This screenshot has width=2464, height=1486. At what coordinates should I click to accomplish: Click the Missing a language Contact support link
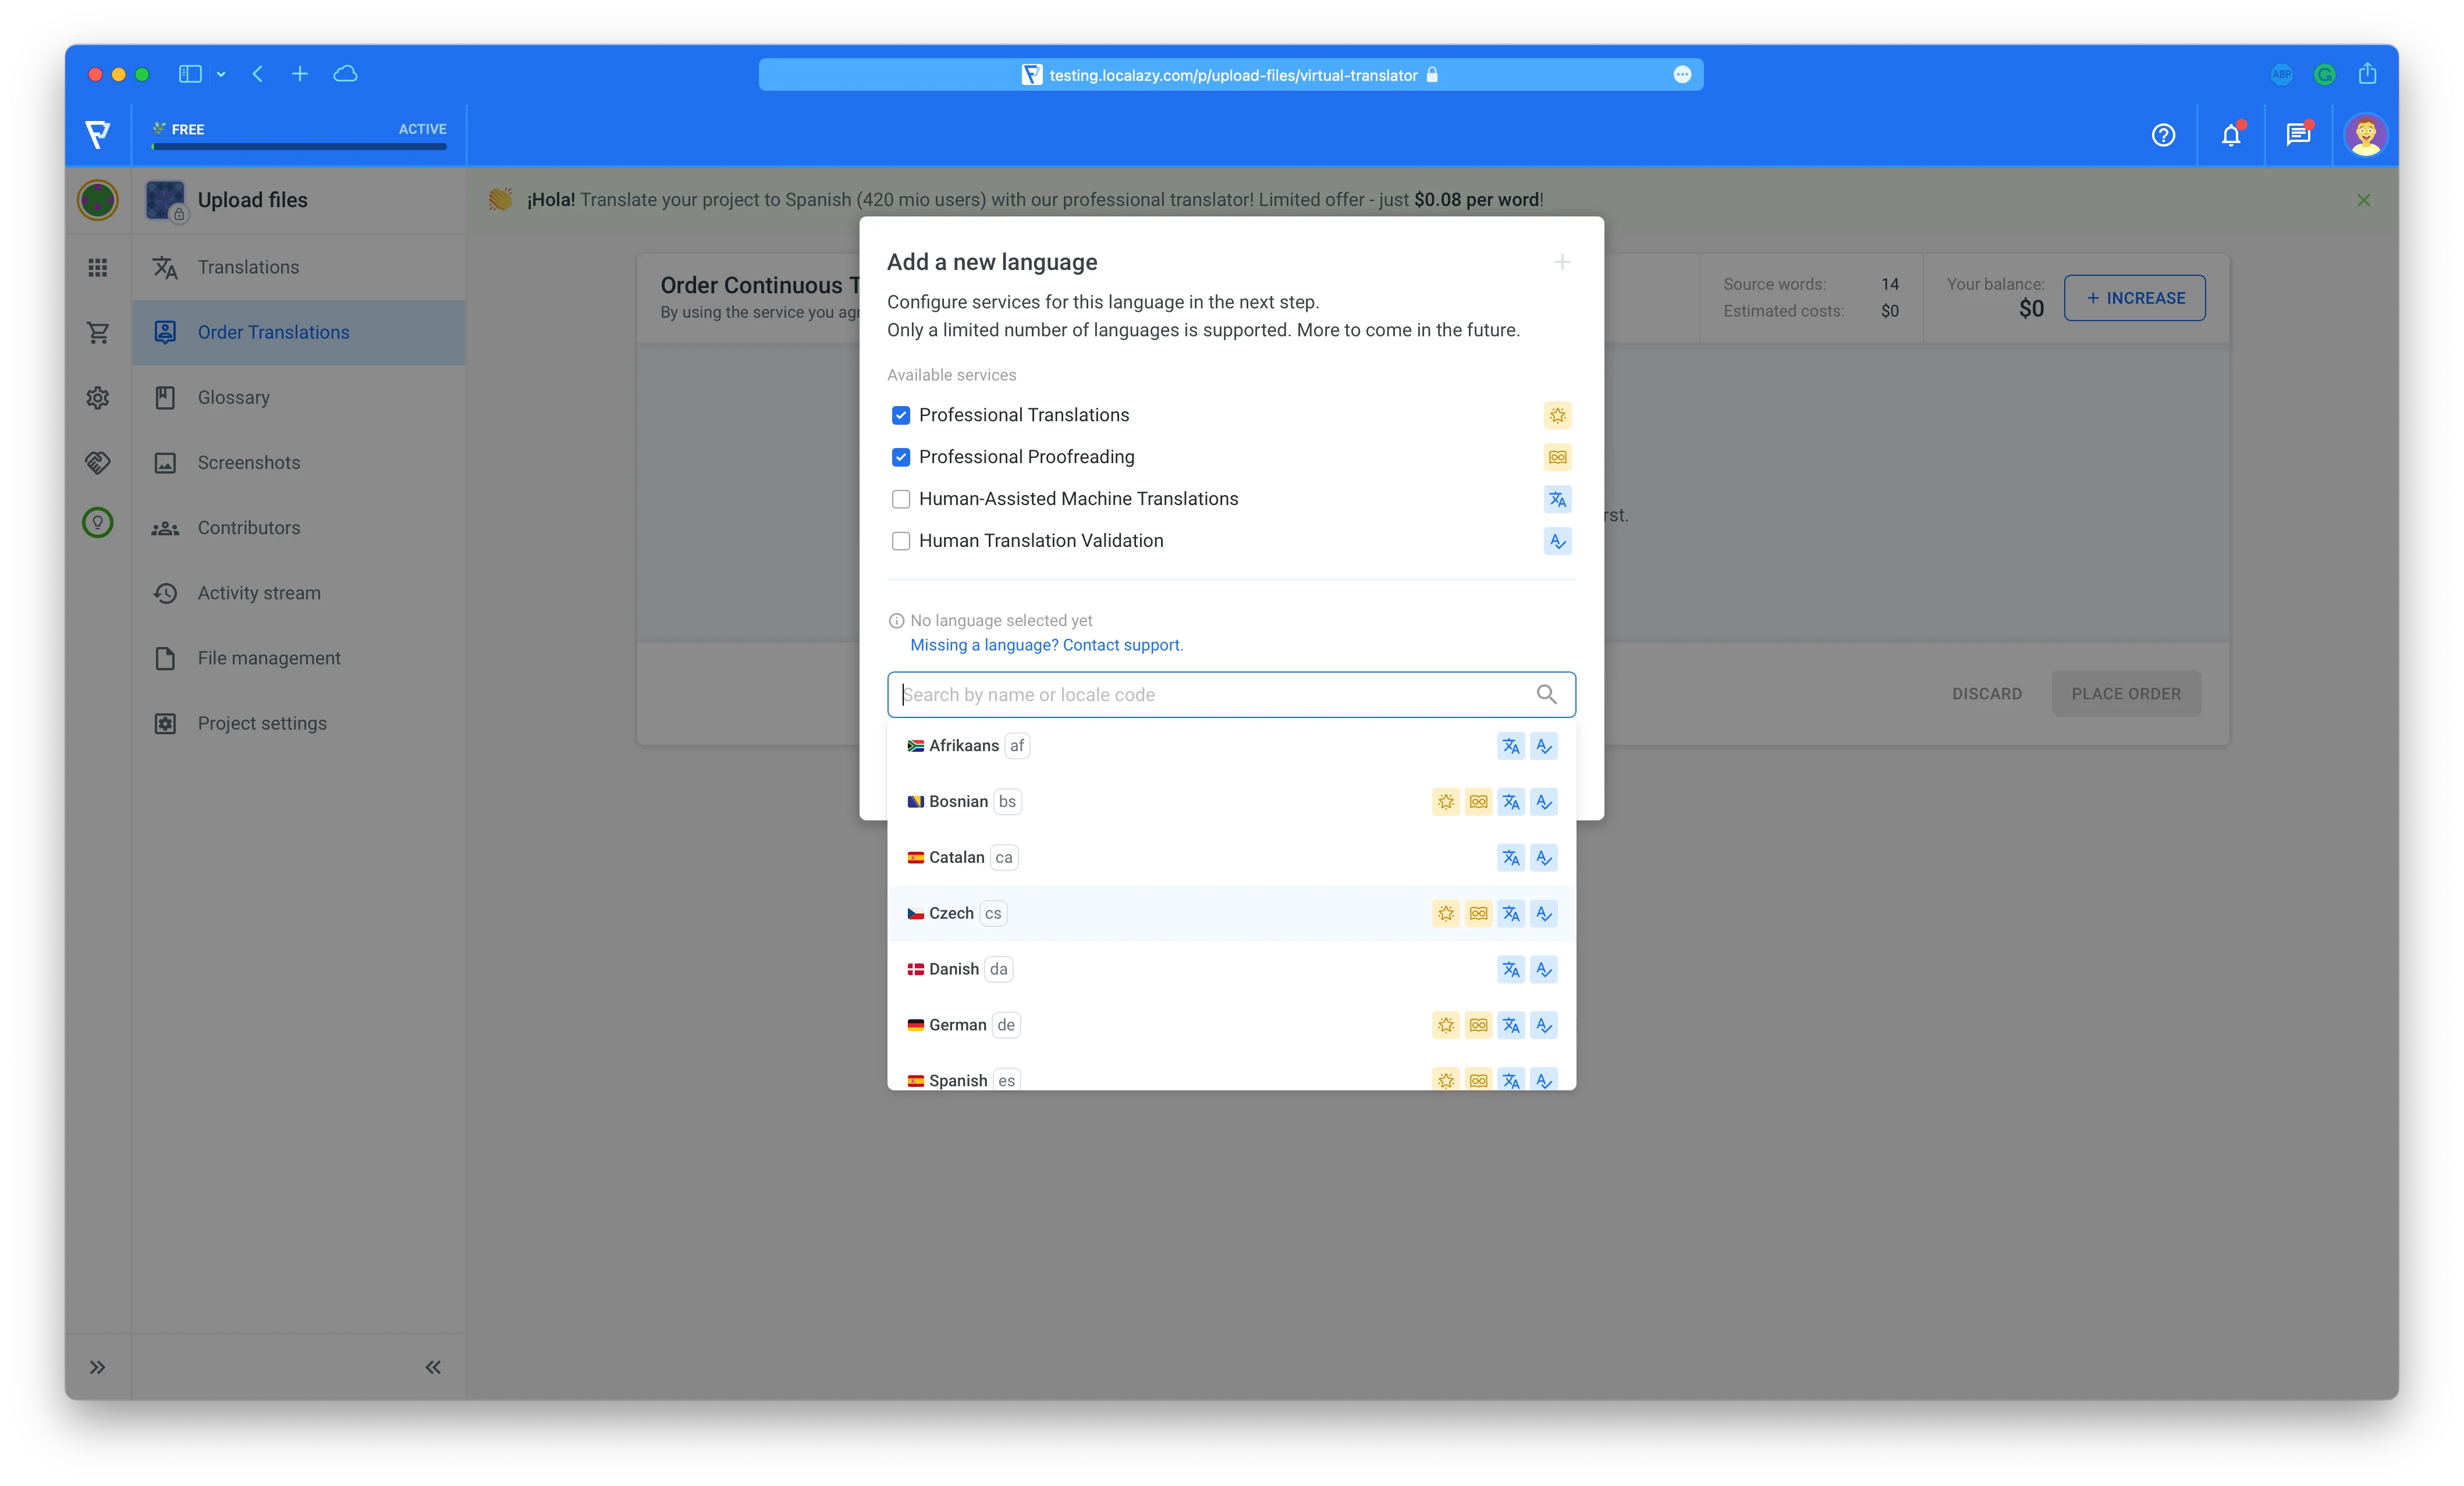(1045, 645)
